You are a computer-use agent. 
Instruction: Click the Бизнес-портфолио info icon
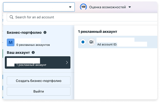tap(45, 32)
